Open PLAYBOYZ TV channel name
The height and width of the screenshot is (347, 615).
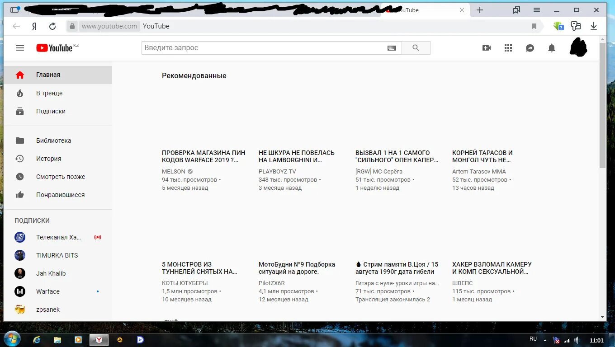[277, 172]
